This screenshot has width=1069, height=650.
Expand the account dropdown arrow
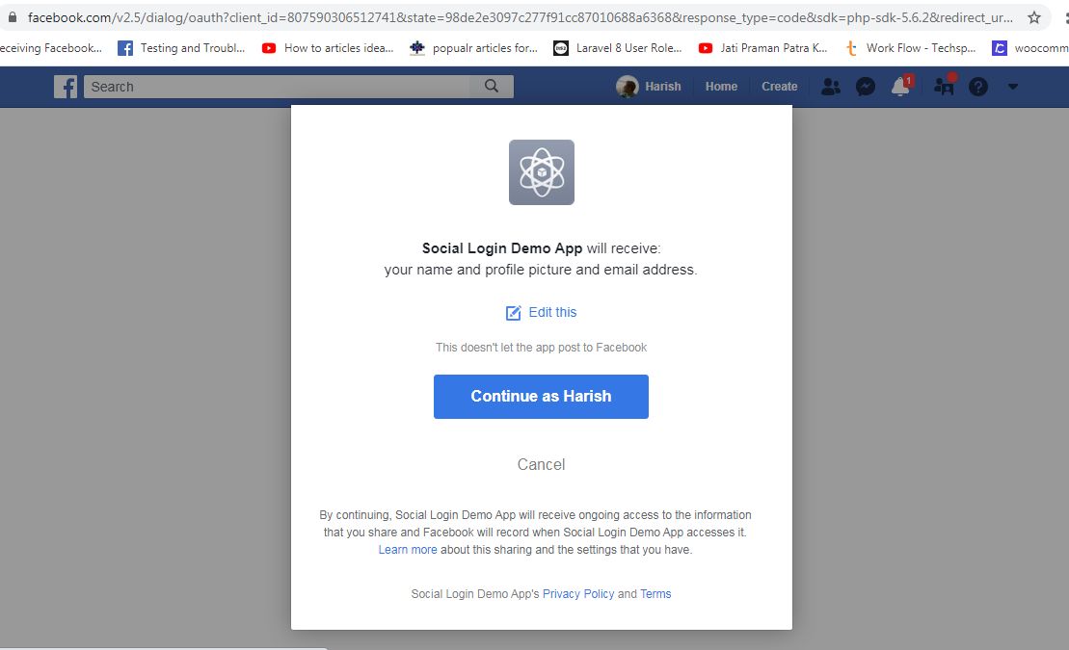1012,87
